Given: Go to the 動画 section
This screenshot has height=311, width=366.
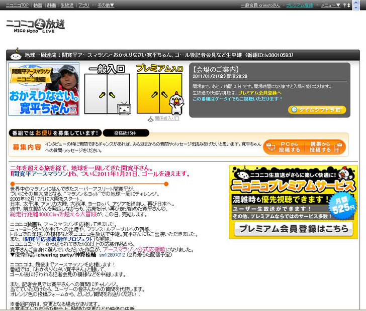Looking at the screenshot, I should 38,5.
